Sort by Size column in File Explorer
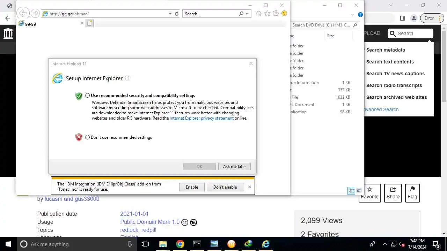Image resolution: width=447 pixels, height=251 pixels. (330, 36)
